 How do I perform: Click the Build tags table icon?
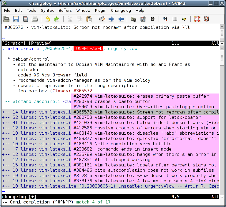(x=175, y=19)
